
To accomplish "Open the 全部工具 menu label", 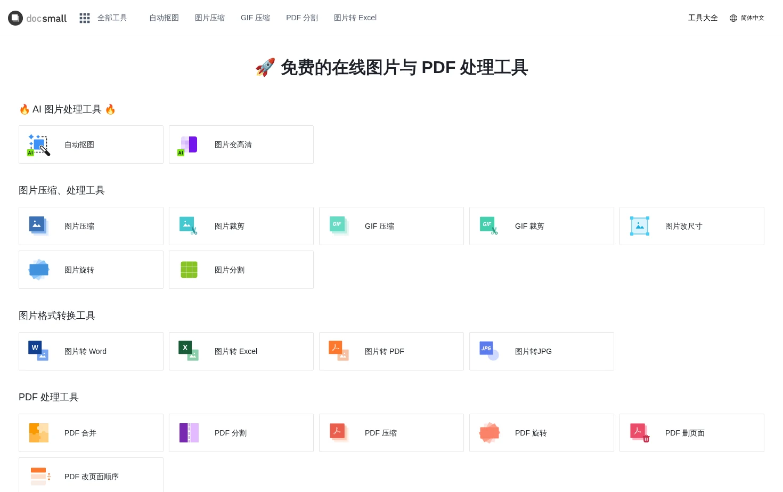I will [112, 18].
